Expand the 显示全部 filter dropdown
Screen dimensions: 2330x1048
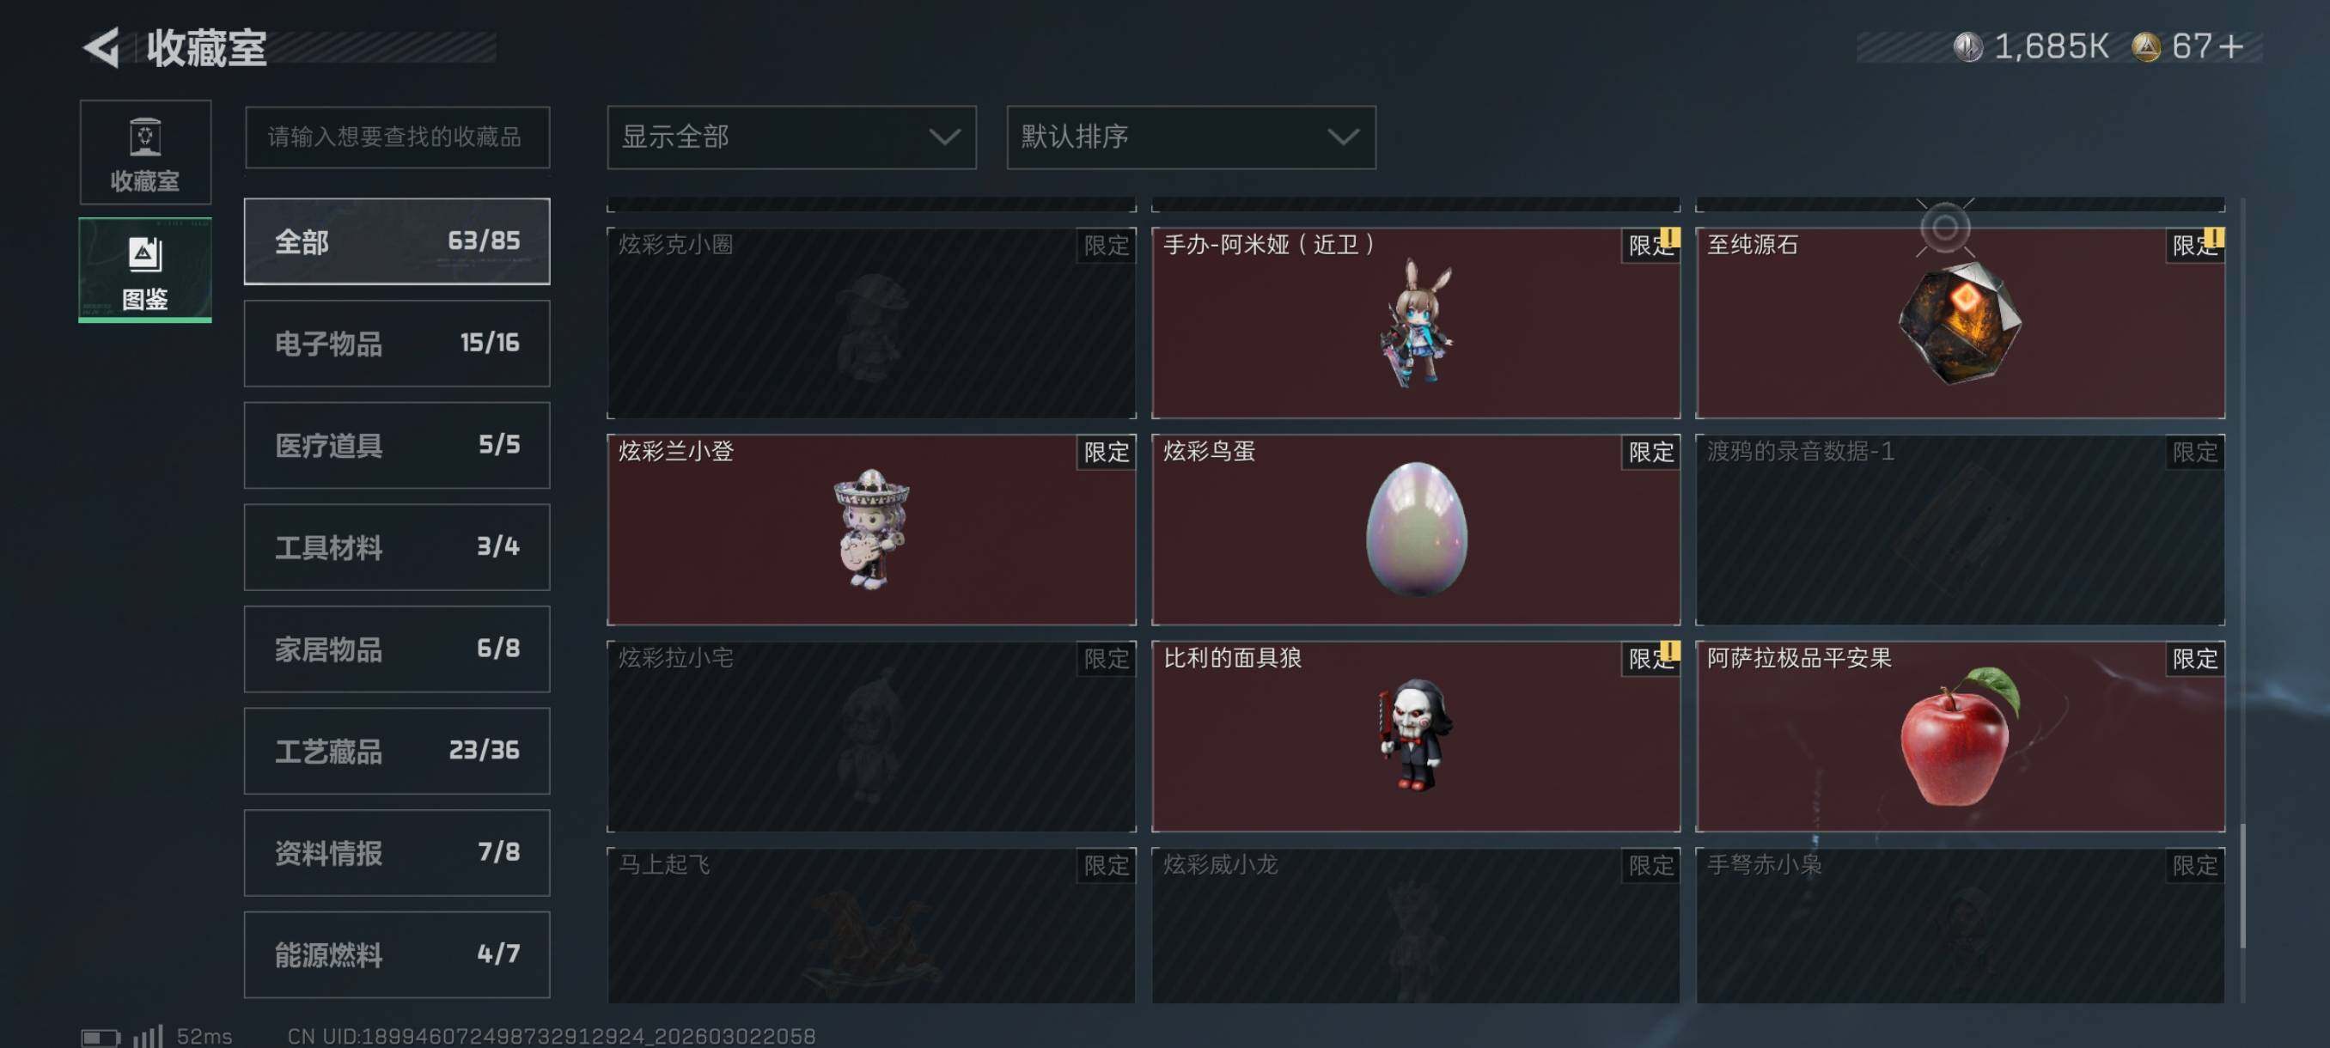coord(790,137)
